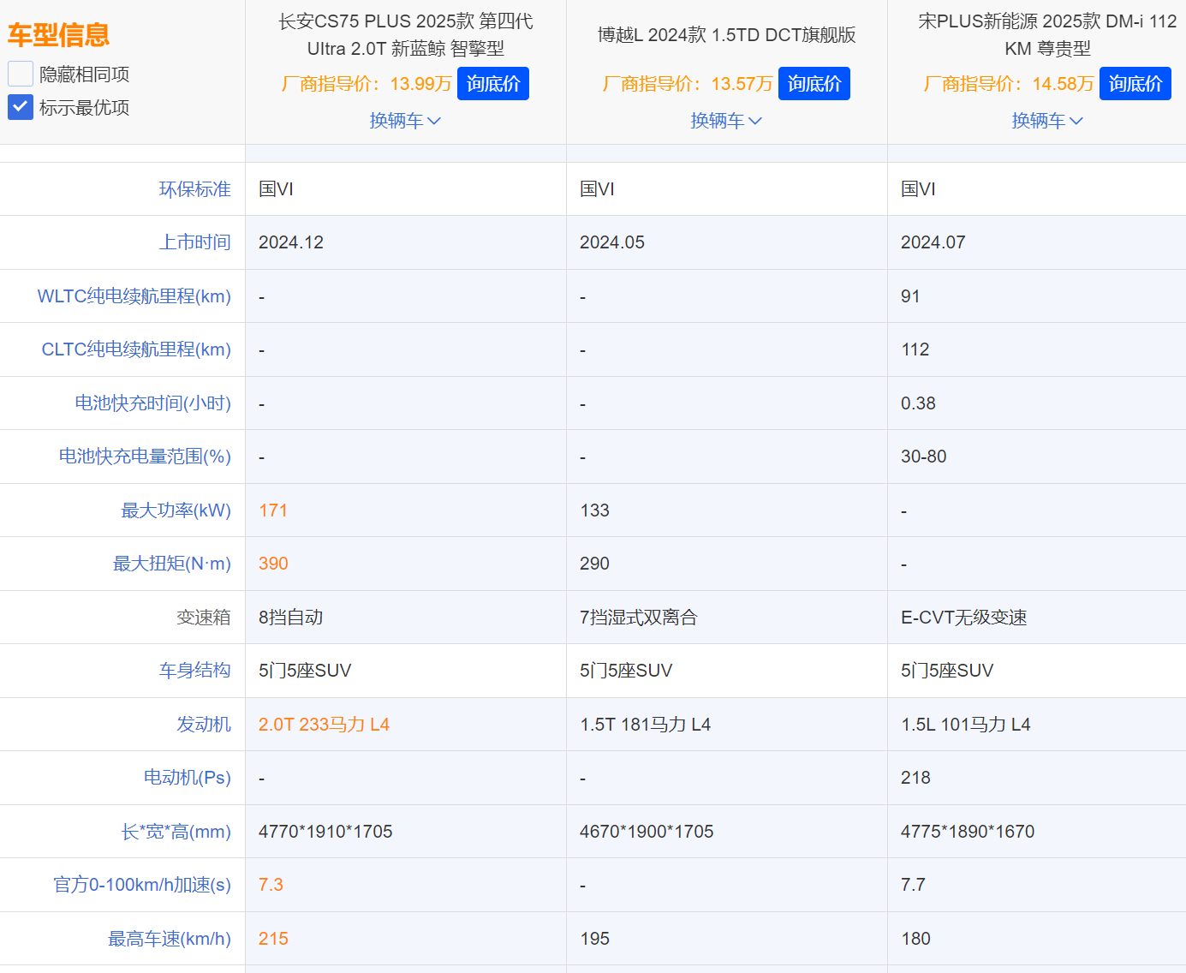Screen dimensions: 1186x973
Task: Click the electric motor value 218
Action: 915,778
